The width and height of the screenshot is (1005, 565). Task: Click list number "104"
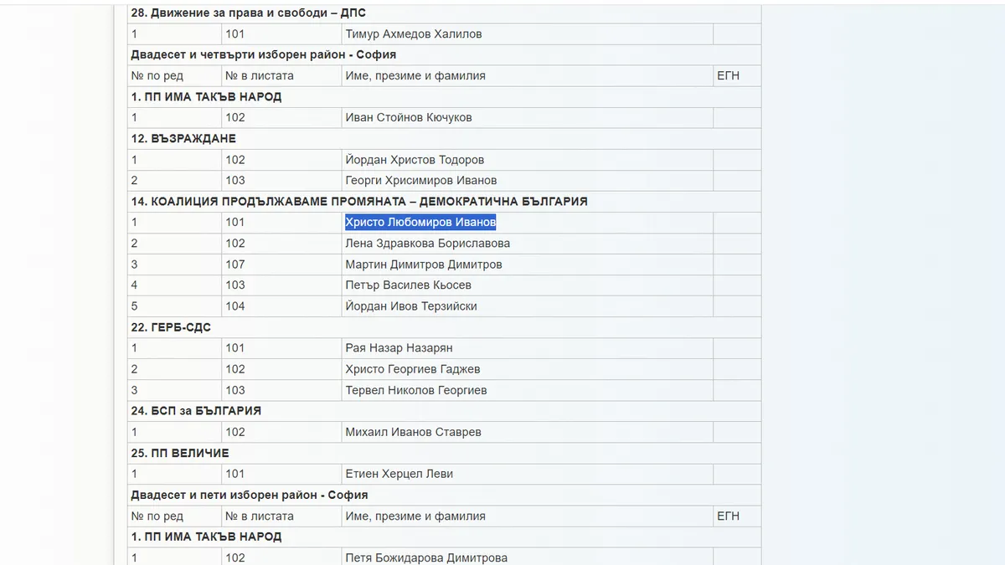click(x=235, y=306)
